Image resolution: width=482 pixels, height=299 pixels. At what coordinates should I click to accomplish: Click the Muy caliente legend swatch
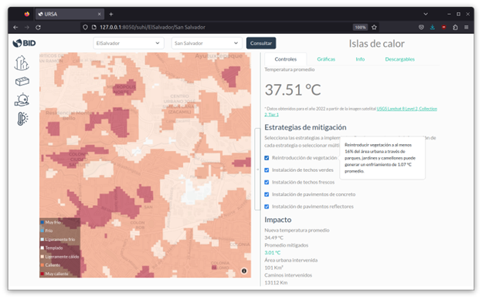(x=42, y=274)
